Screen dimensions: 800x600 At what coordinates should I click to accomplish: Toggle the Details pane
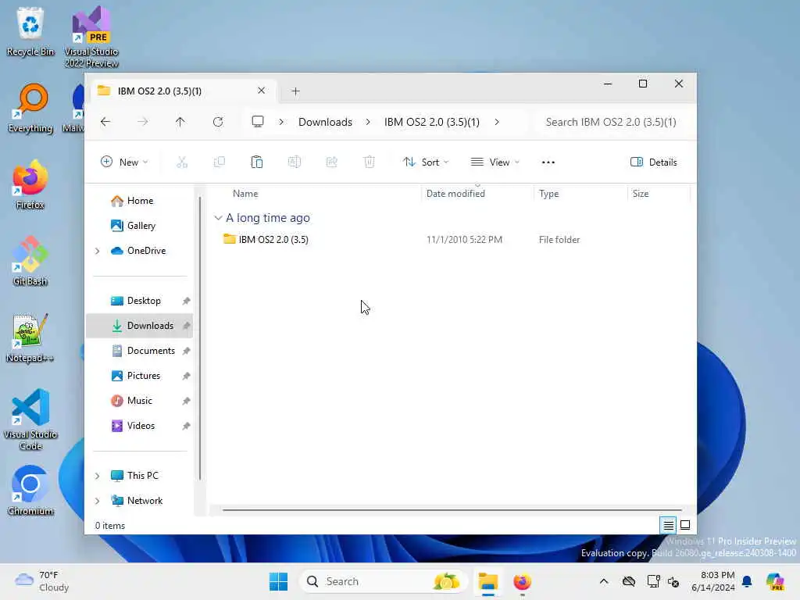point(654,162)
